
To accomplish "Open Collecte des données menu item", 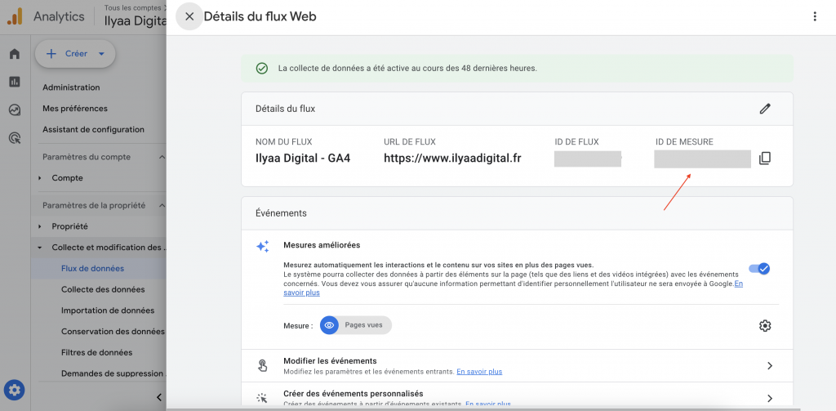I will [x=103, y=289].
